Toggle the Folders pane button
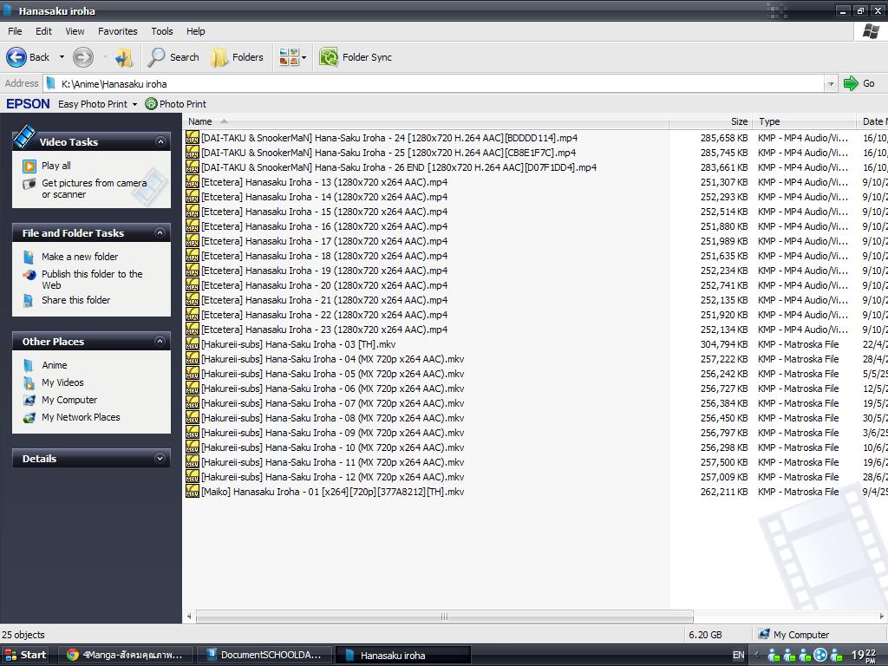Viewport: 888px width, 666px height. click(237, 57)
